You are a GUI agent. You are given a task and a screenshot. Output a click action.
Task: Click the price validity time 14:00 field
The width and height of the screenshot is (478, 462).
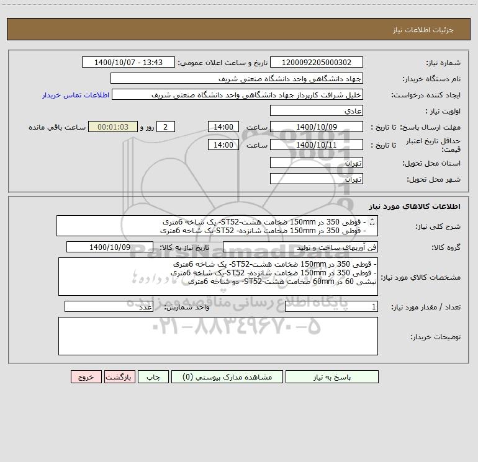tap(223, 144)
